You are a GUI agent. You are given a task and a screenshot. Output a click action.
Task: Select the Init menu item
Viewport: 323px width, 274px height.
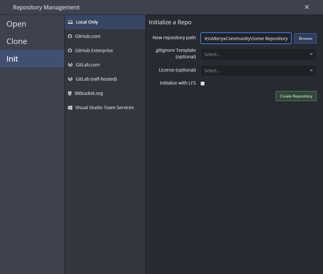[x=12, y=59]
